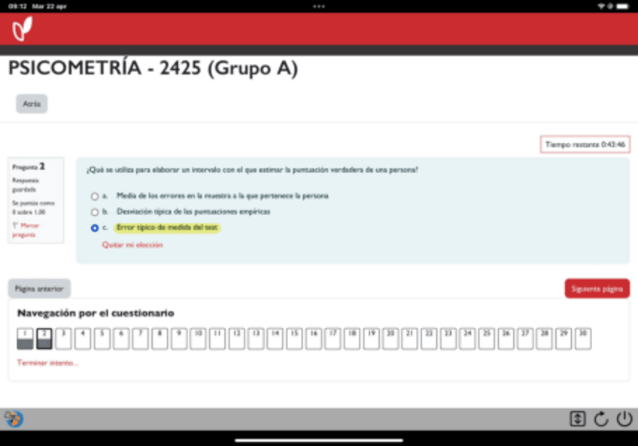Jump to question 18 in the quiz navigation
The height and width of the screenshot is (446, 638).
tap(352, 338)
